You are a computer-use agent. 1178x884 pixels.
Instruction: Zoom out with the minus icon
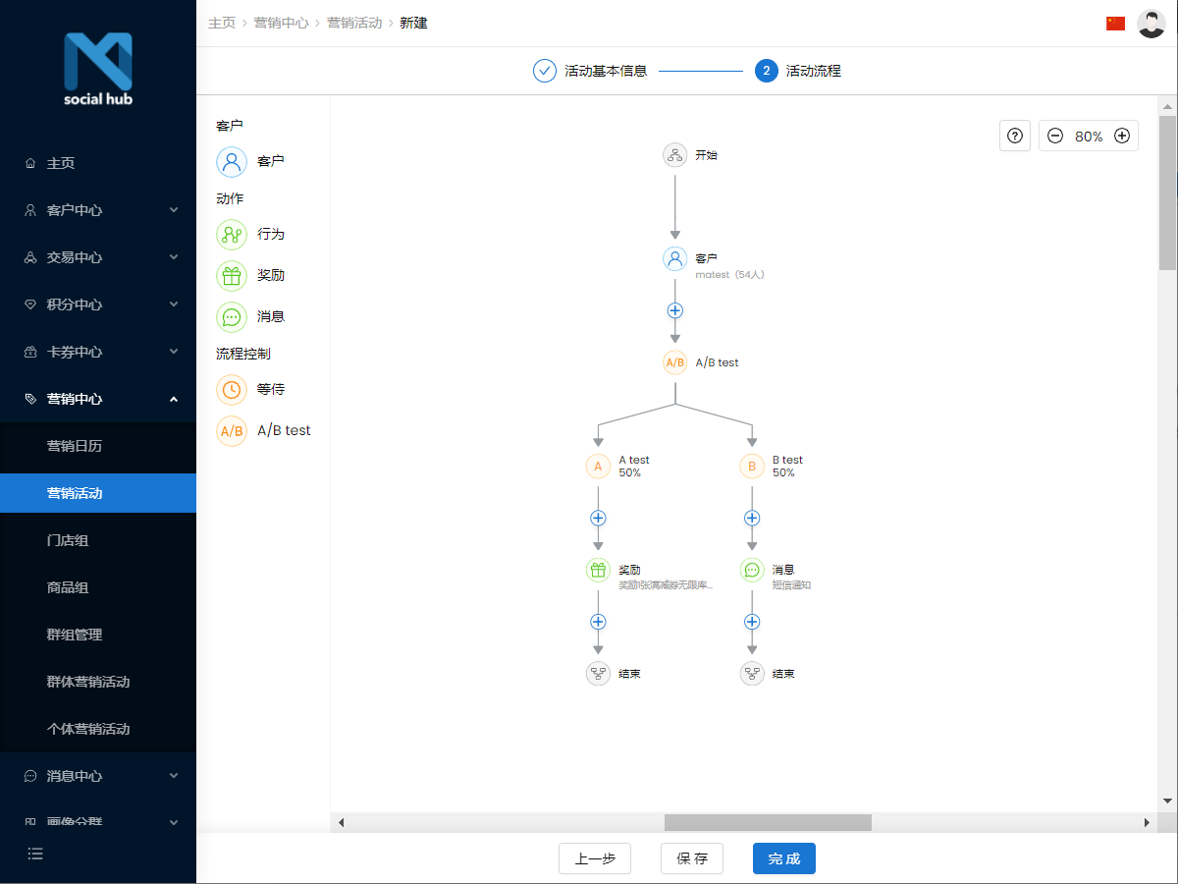point(1055,135)
